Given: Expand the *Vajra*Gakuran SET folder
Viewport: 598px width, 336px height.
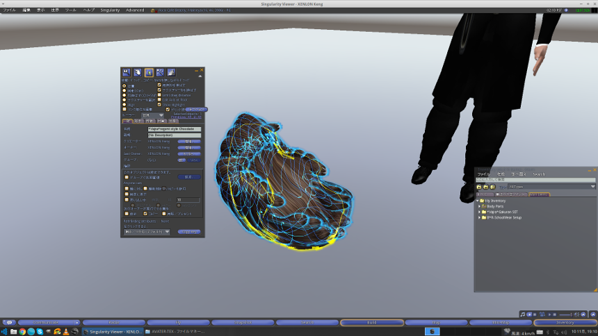Looking at the screenshot, I should [478, 212].
